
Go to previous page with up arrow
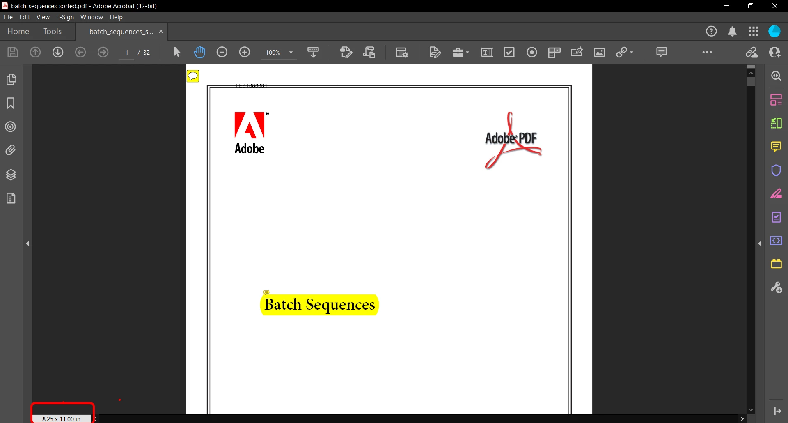click(x=35, y=53)
